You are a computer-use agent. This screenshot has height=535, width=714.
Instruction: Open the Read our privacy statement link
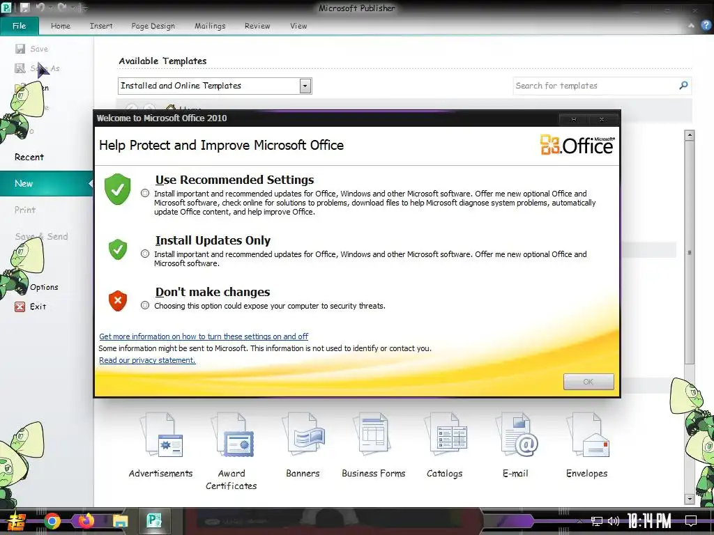[147, 360]
